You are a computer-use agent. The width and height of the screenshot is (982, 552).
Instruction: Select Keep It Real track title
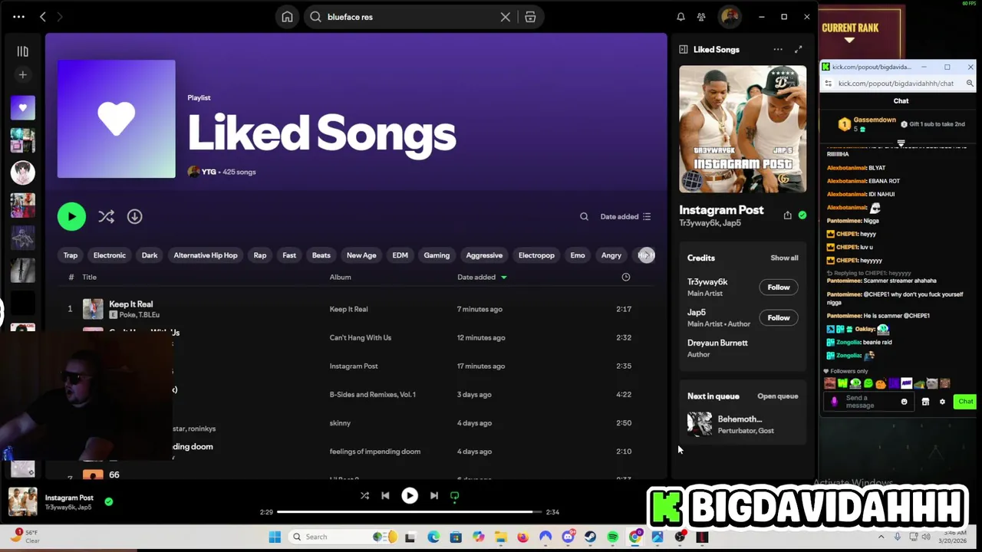131,304
